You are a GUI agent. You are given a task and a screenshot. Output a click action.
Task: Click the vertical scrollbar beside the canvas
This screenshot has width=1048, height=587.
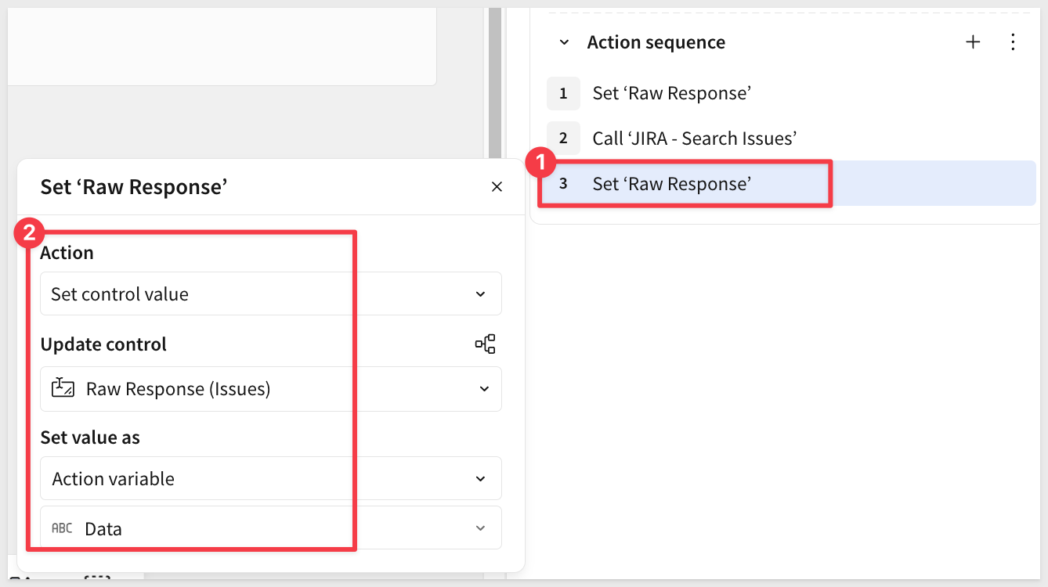click(x=494, y=78)
